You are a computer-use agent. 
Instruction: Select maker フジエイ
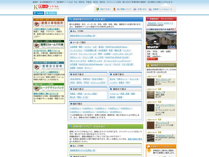(88, 47)
